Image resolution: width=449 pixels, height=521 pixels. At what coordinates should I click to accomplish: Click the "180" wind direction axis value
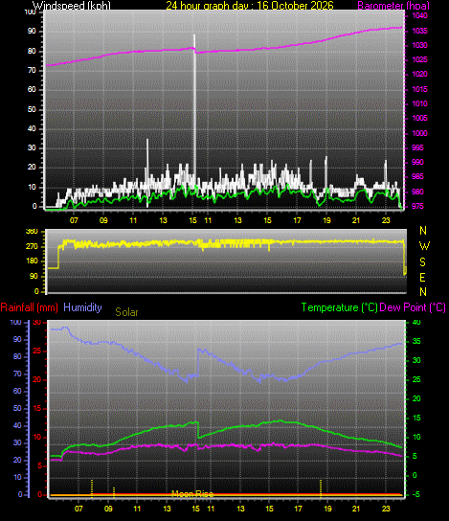pyautogui.click(x=32, y=261)
